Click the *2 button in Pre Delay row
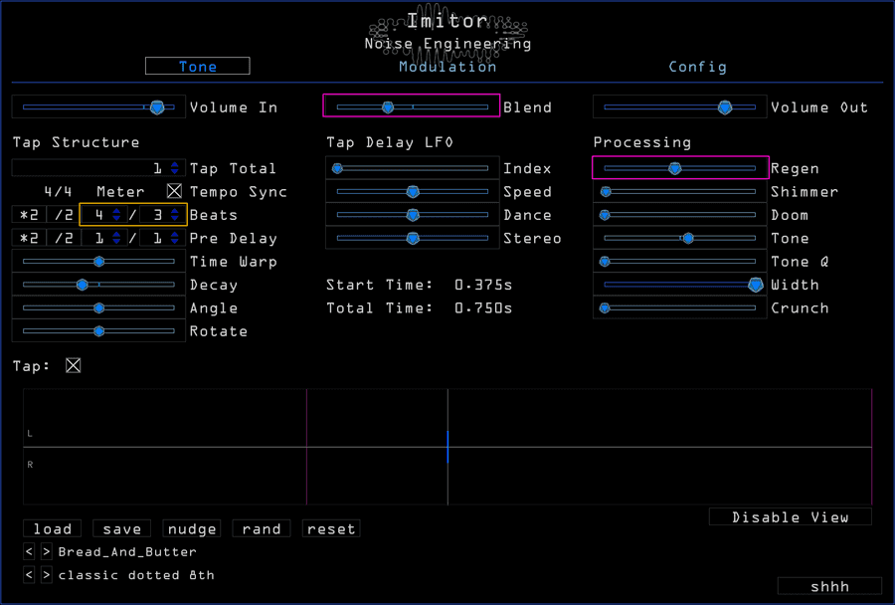Image resolution: width=895 pixels, height=605 pixels. coord(29,238)
